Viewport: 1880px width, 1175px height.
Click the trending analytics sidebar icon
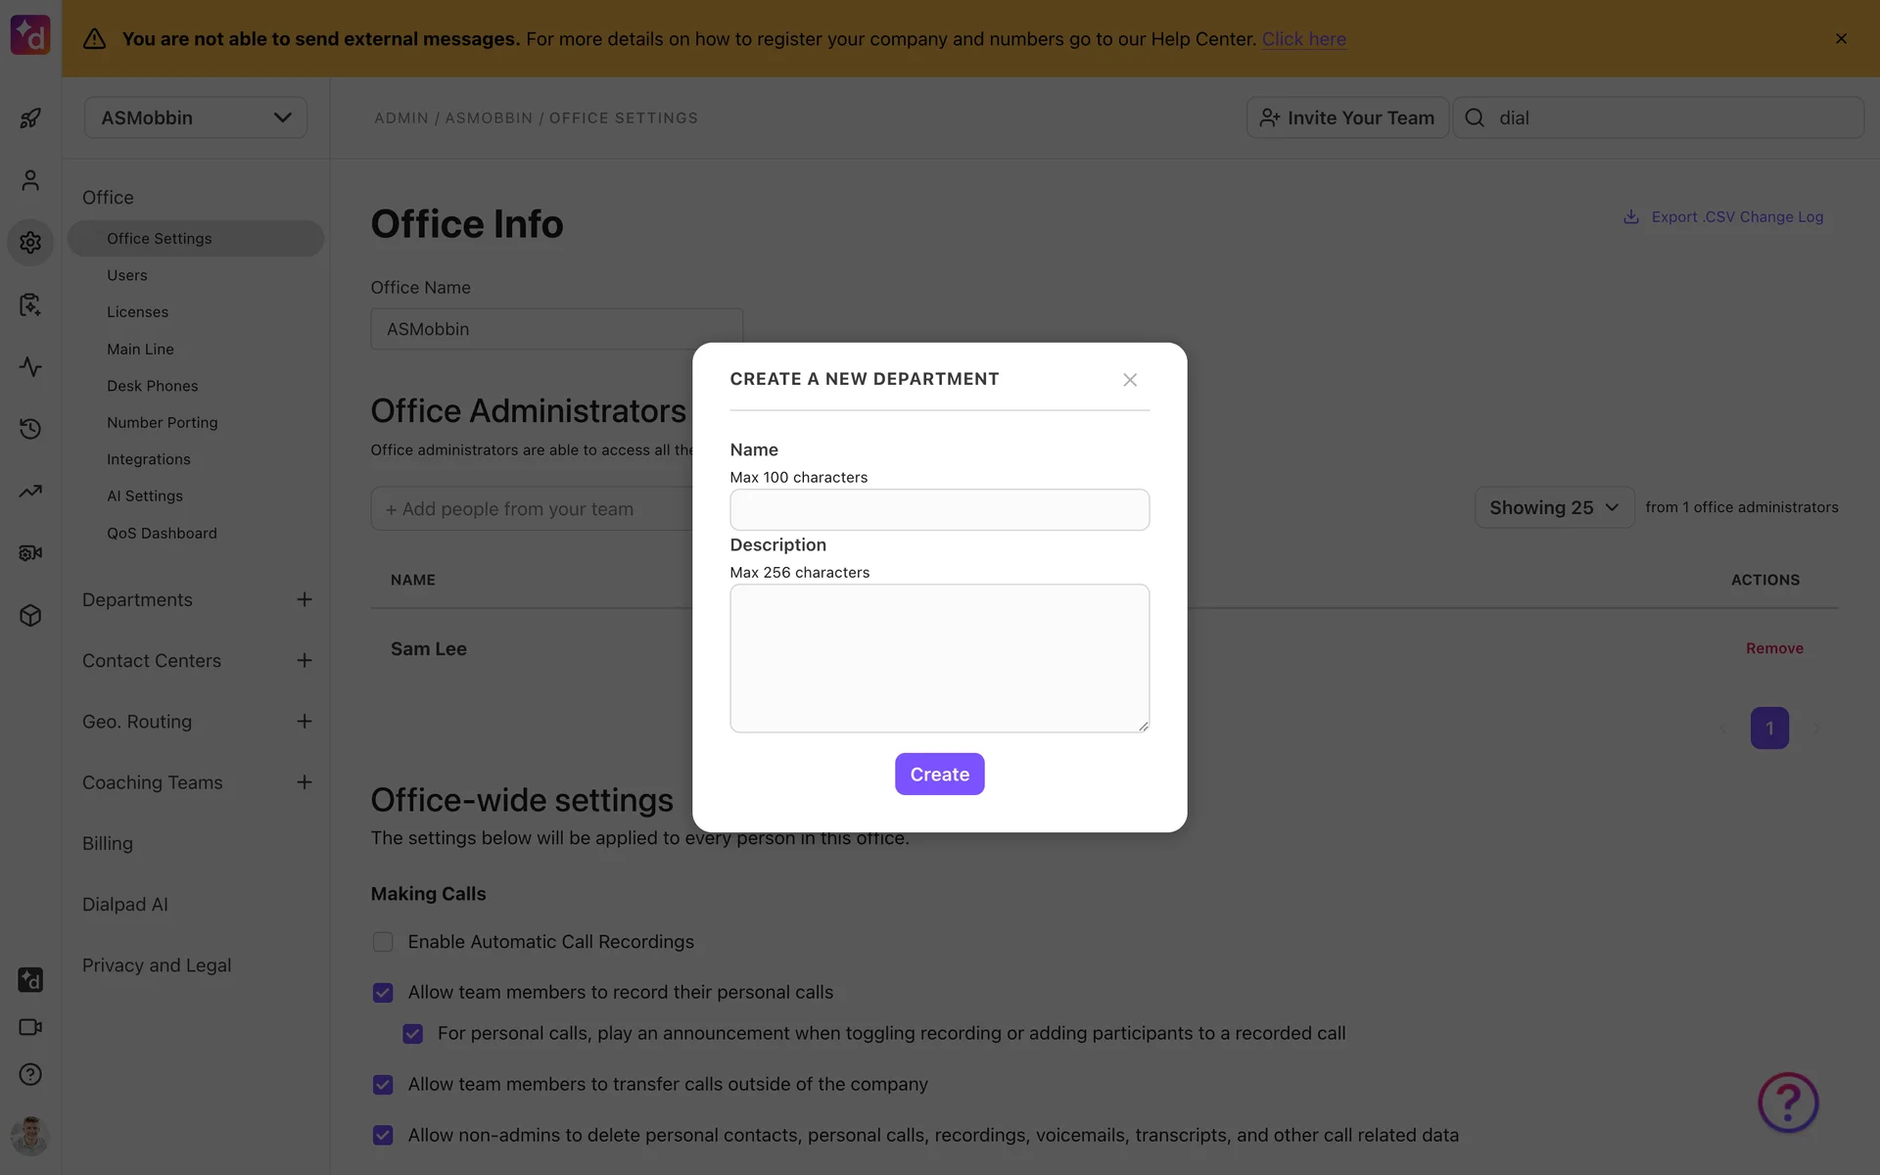[30, 492]
